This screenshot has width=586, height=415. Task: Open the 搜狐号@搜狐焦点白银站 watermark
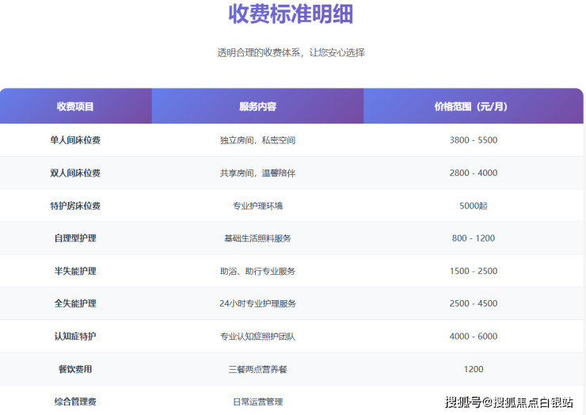coord(508,402)
